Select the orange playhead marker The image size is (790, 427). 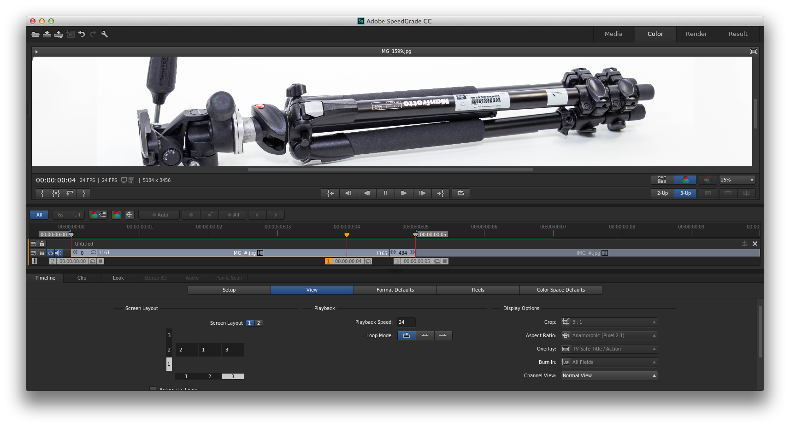[347, 234]
